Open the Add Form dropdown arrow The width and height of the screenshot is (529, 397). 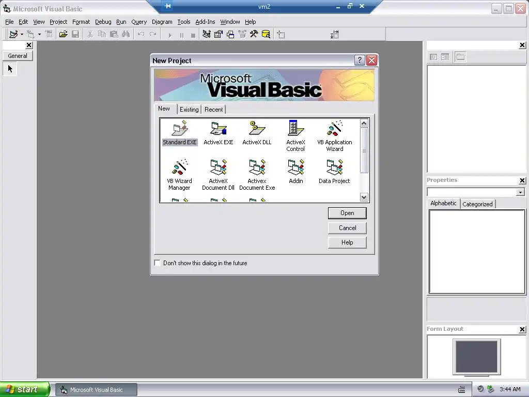pyautogui.click(x=39, y=34)
